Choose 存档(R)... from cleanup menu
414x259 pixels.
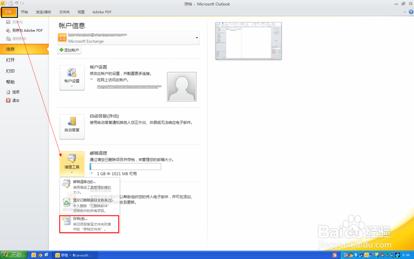pyautogui.click(x=89, y=224)
